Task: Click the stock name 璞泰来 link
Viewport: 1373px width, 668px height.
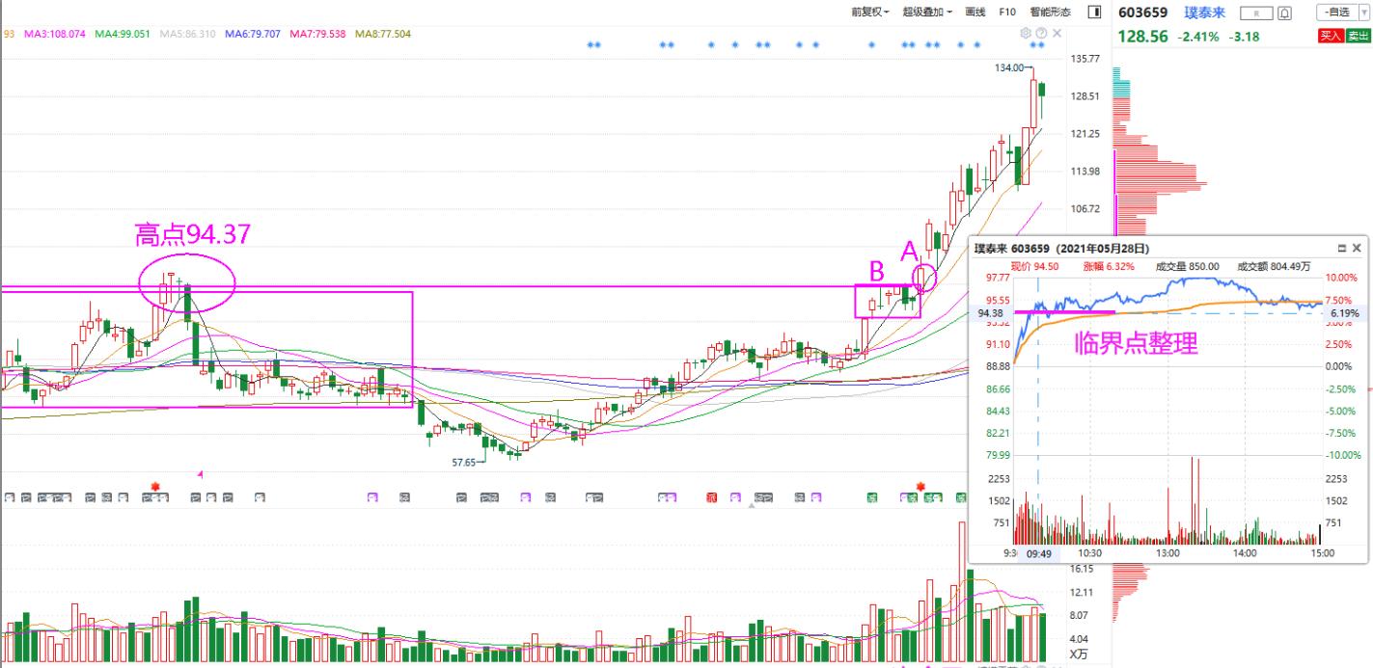Action: tap(1205, 13)
